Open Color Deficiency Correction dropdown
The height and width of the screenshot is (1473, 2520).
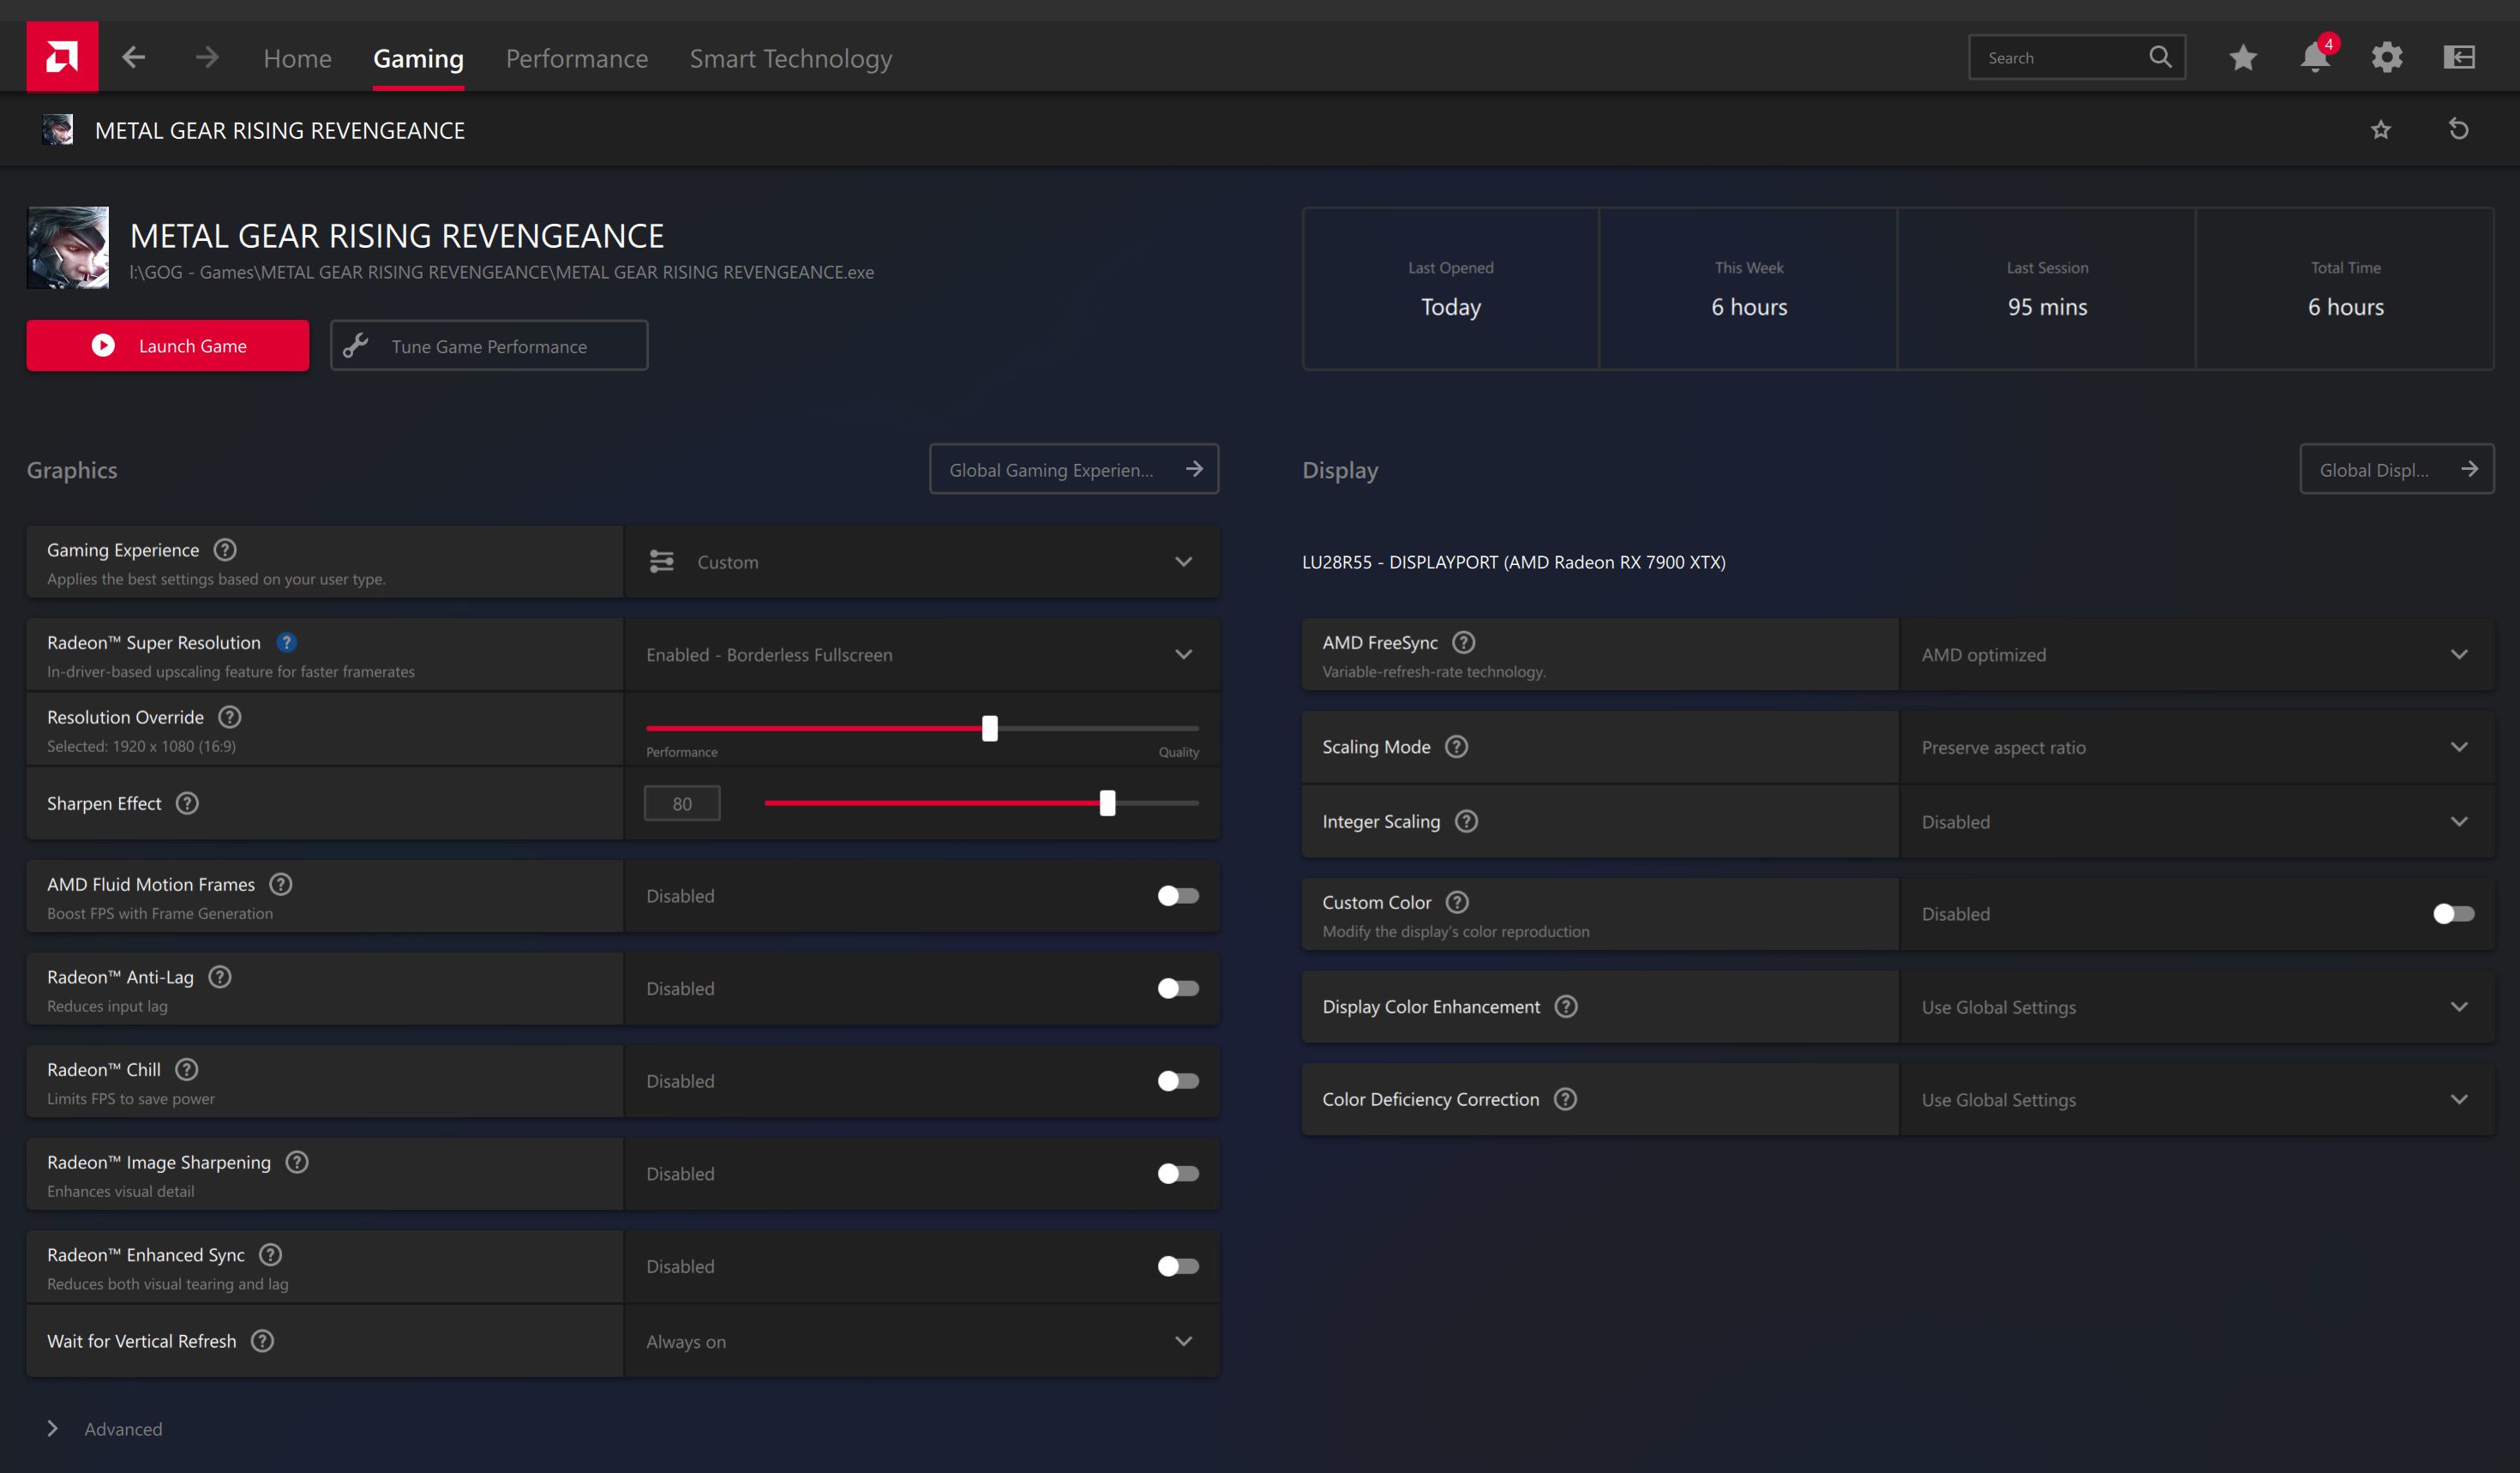(x=2196, y=1099)
